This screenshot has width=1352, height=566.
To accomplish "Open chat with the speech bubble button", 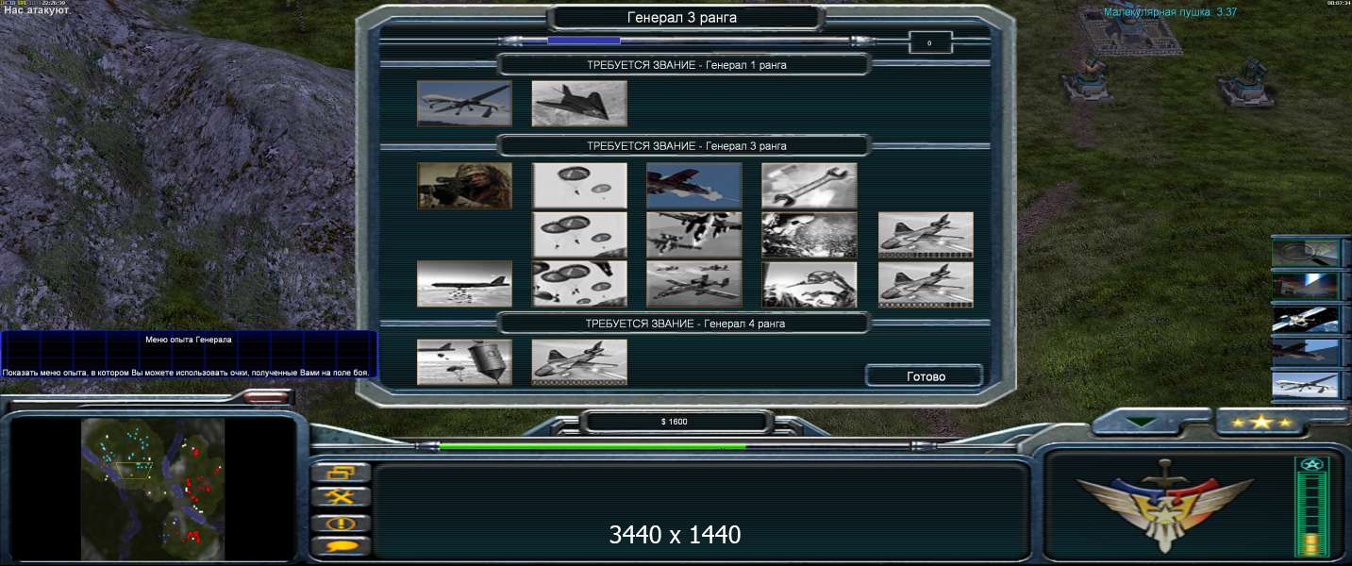I will click(x=340, y=545).
